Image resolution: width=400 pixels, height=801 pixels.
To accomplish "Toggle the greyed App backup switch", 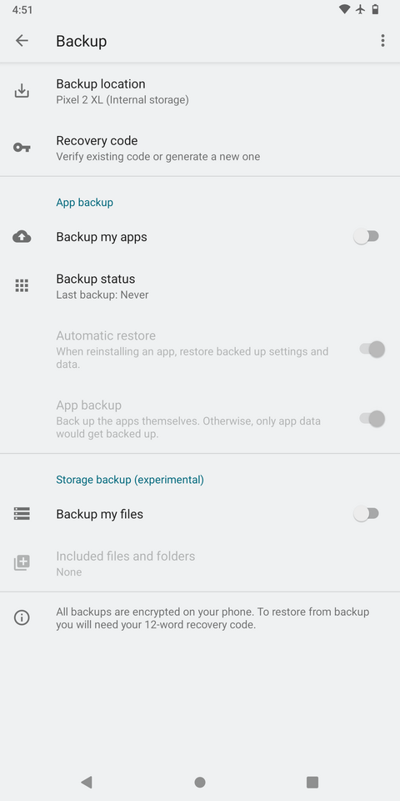I will point(372,419).
